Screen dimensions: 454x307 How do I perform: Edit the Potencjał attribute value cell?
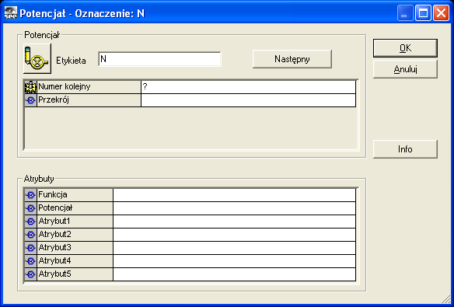click(x=234, y=208)
